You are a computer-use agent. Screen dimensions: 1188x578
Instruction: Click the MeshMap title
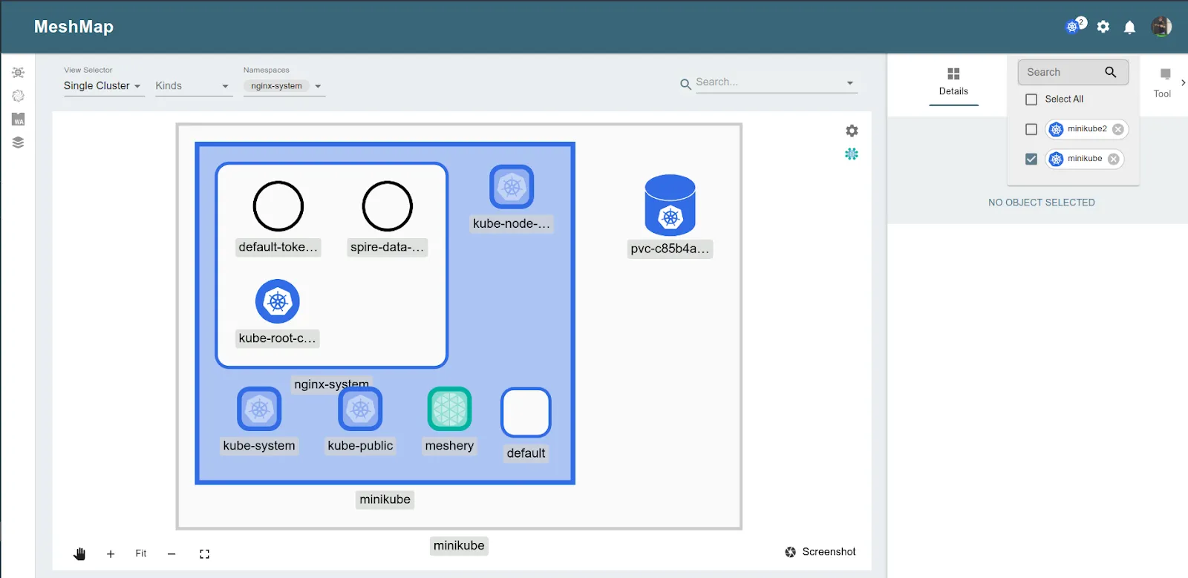(x=74, y=27)
